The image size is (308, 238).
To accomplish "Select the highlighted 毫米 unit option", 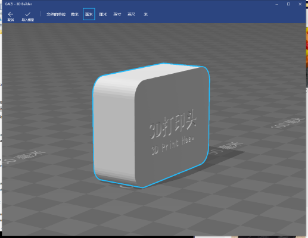I will [89, 14].
